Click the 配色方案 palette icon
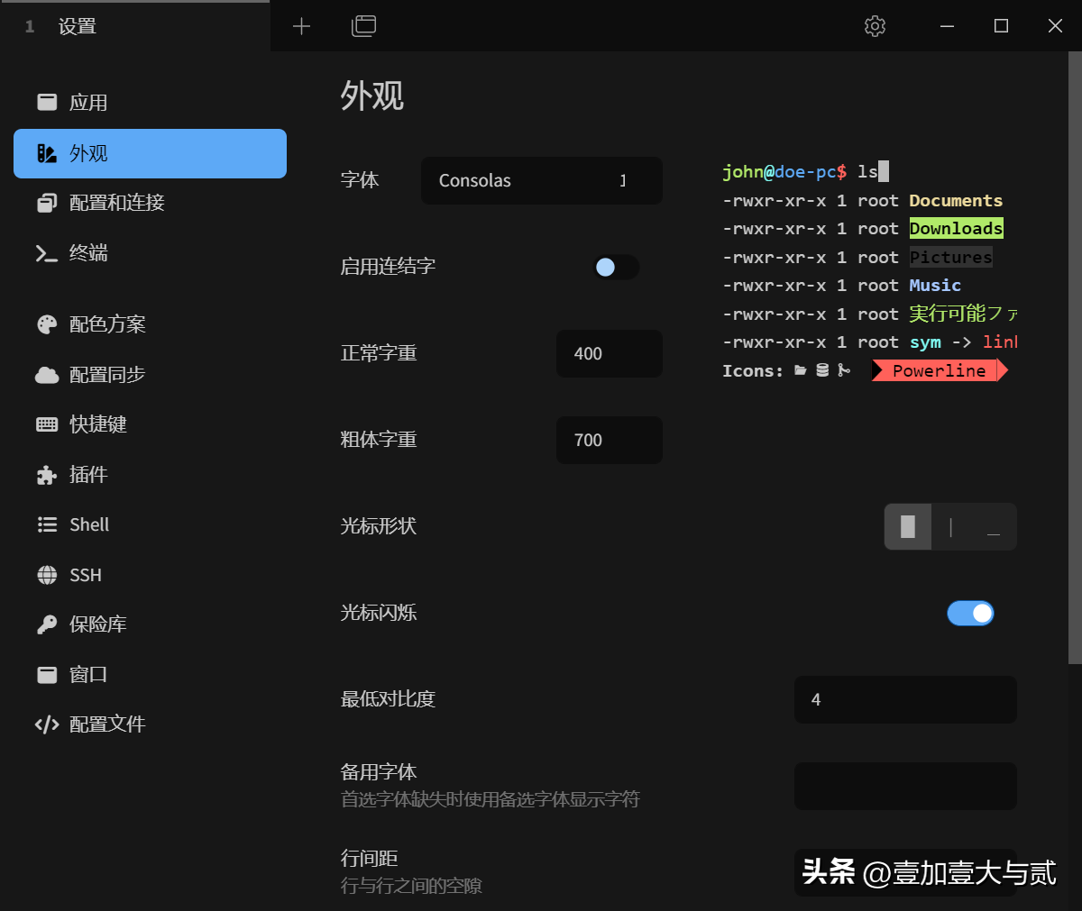The height and width of the screenshot is (911, 1082). coord(47,324)
